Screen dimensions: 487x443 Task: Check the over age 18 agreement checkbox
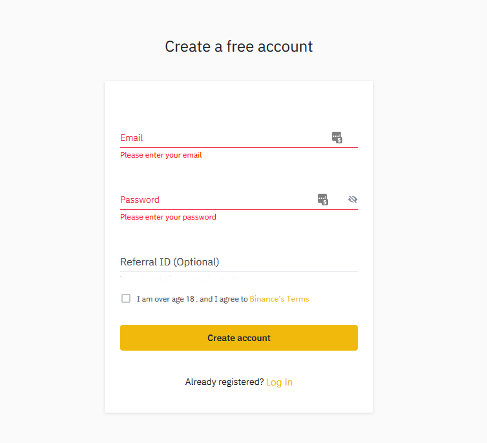[126, 298]
